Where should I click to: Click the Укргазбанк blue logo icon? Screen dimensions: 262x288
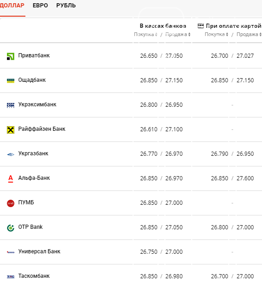tap(11, 154)
